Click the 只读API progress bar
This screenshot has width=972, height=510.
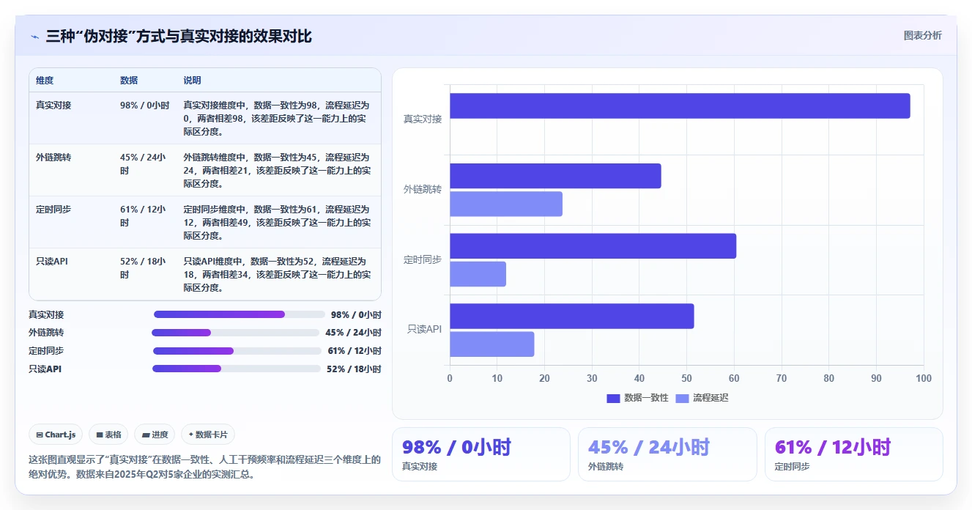tap(236, 369)
